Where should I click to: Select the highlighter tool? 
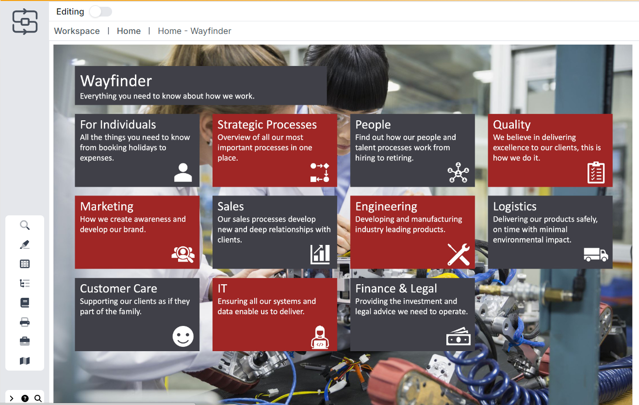24,244
